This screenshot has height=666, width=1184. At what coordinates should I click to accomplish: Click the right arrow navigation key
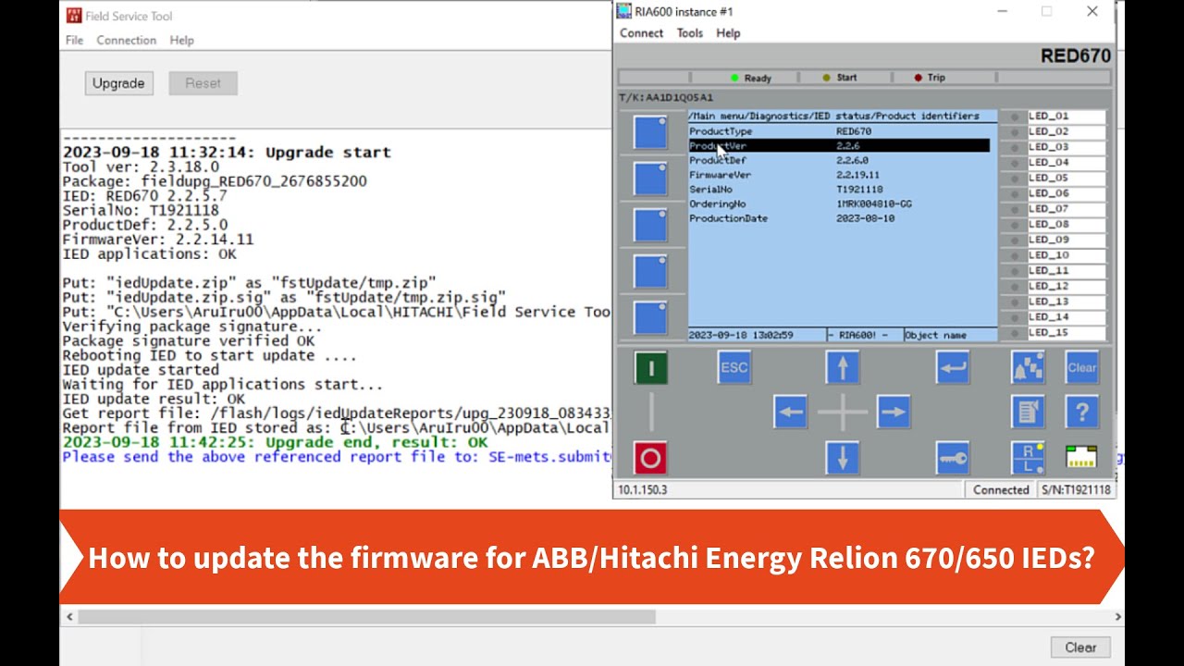click(894, 412)
